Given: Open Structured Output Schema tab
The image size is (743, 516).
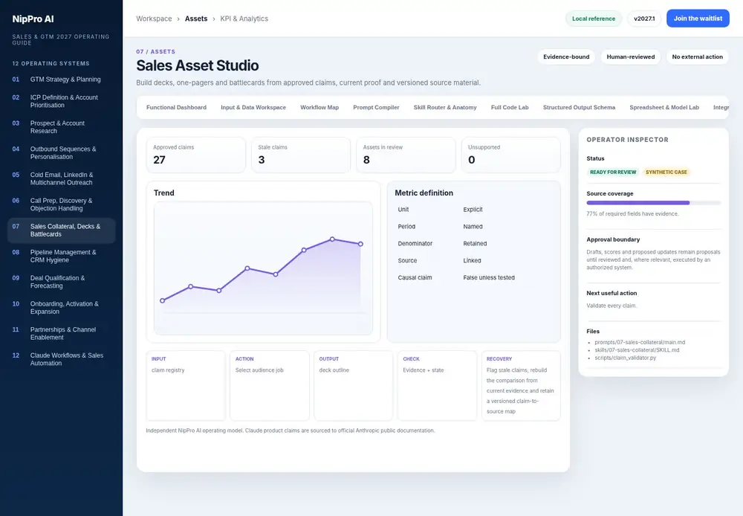Looking at the screenshot, I should 579,108.
